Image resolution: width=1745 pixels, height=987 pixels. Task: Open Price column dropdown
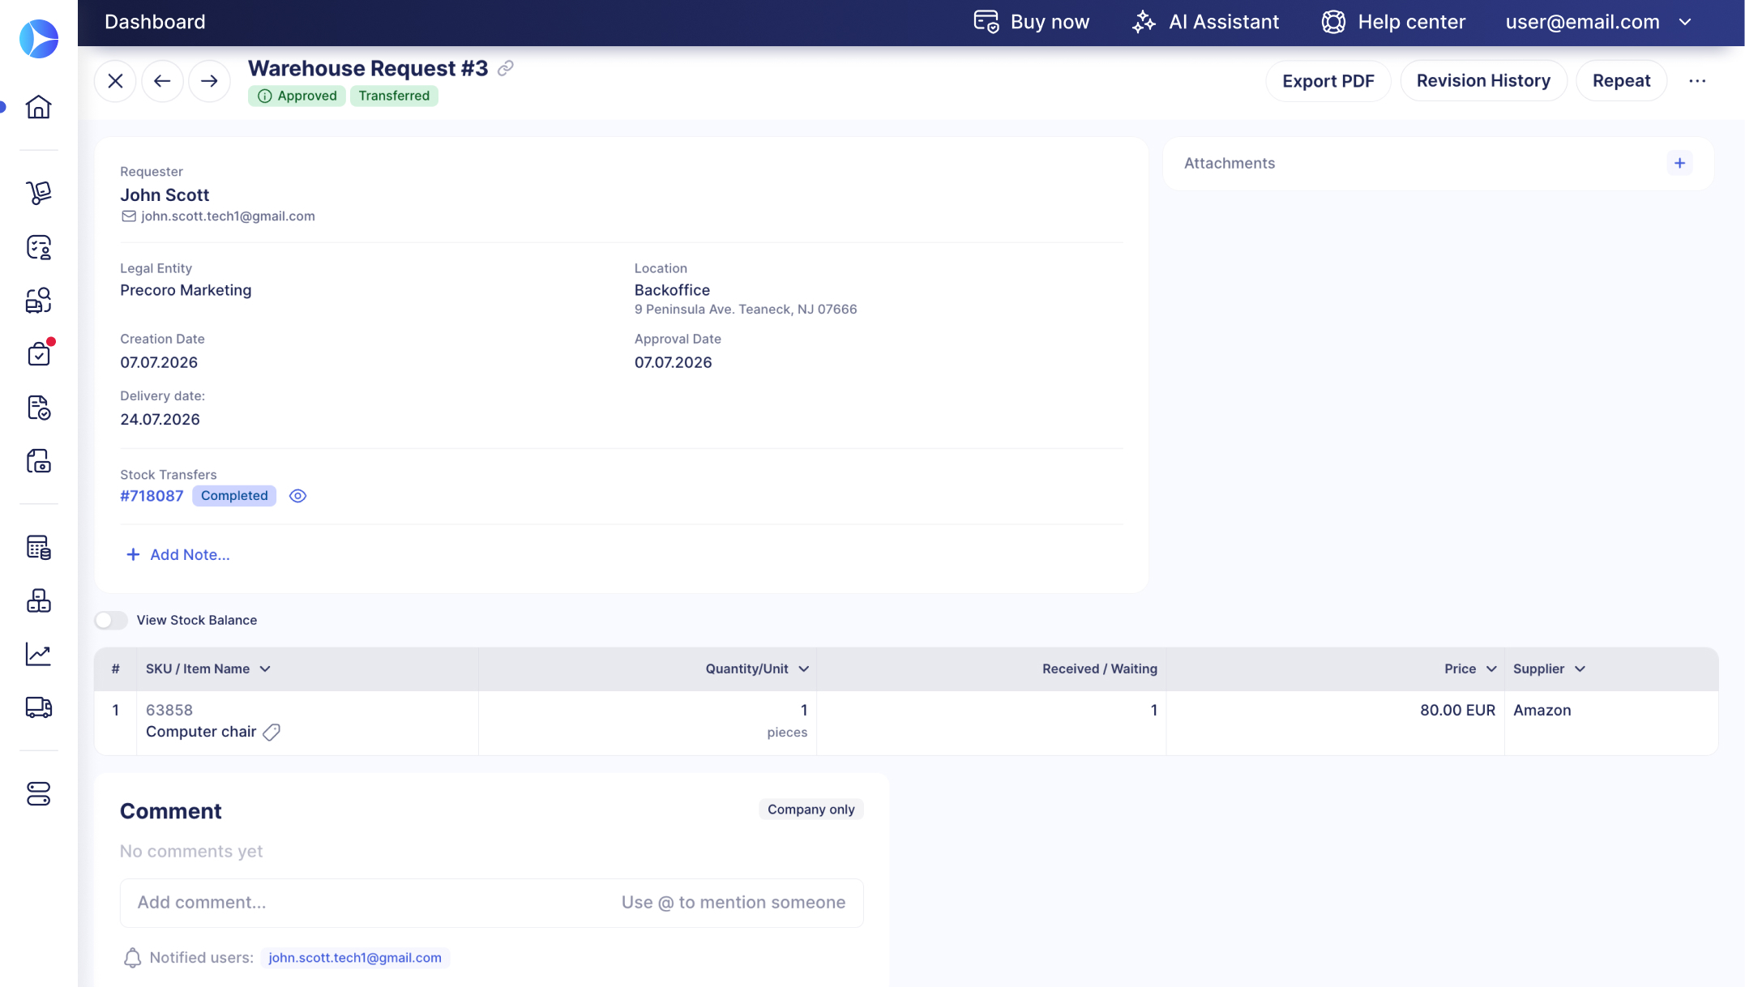coord(1491,669)
